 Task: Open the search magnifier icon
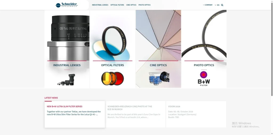pyautogui.click(x=222, y=5)
